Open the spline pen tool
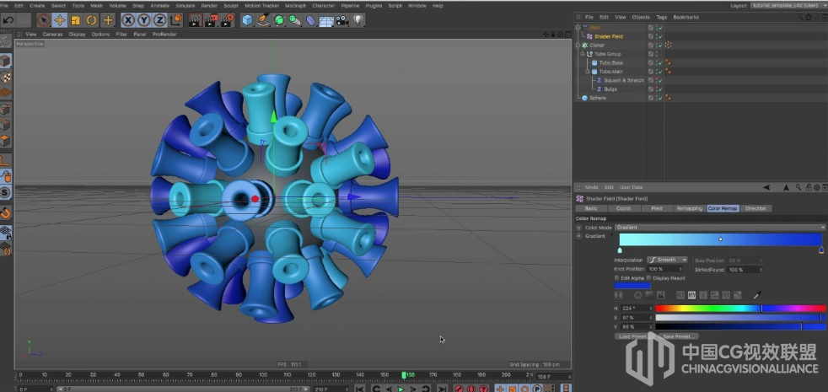828x392 pixels. [263, 20]
